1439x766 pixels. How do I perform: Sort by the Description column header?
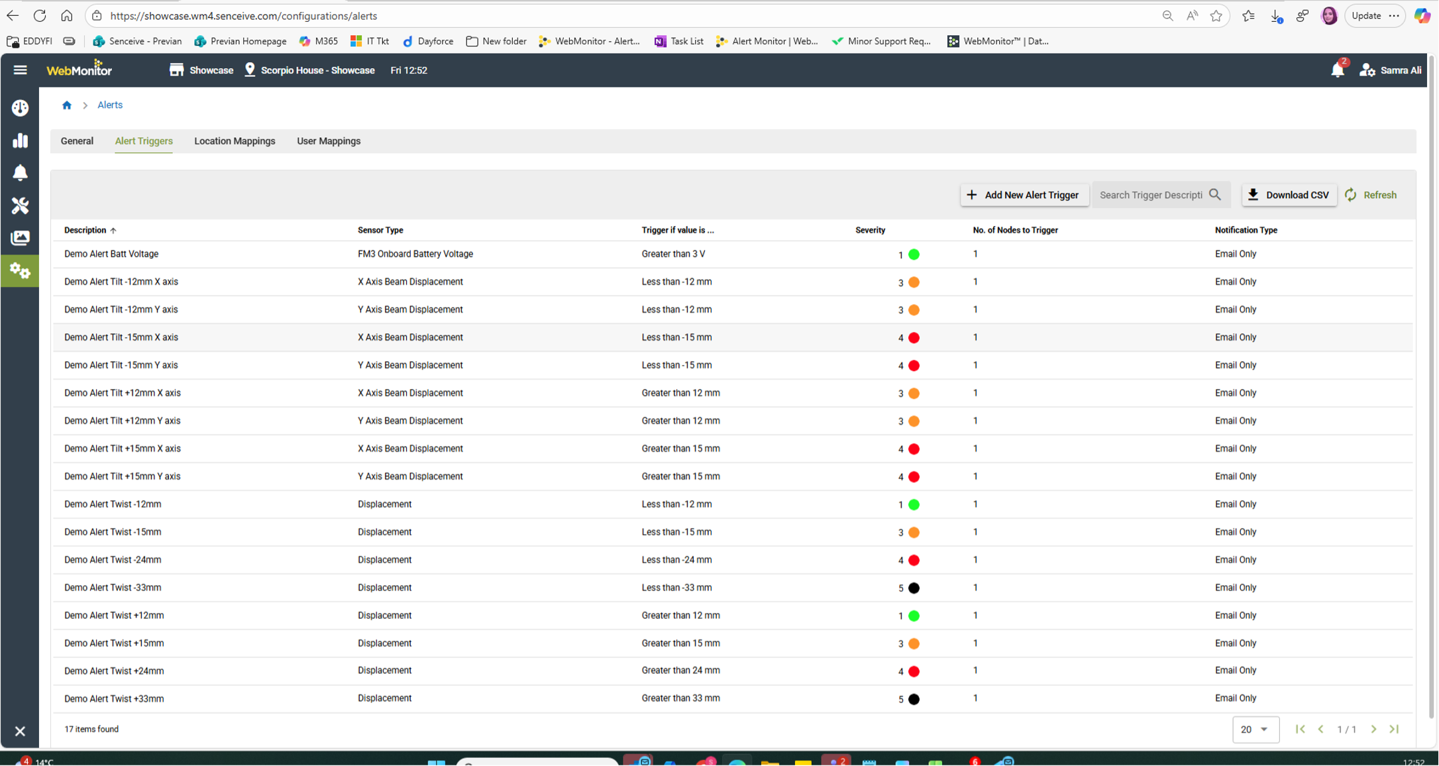85,230
